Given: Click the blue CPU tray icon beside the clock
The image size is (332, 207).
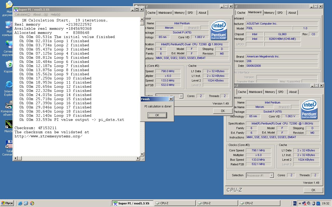Looking at the screenshot, I should click(318, 203).
